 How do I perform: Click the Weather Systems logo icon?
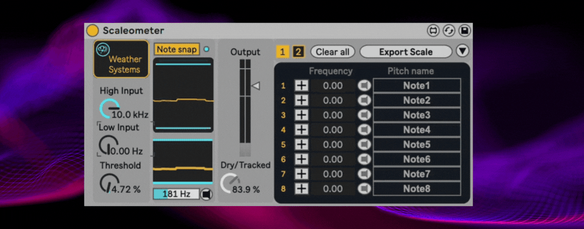click(x=103, y=49)
